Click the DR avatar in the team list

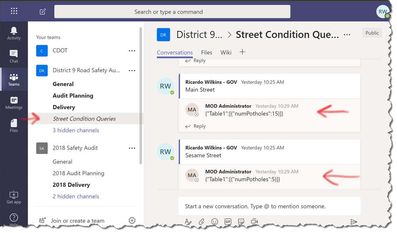pyautogui.click(x=42, y=71)
